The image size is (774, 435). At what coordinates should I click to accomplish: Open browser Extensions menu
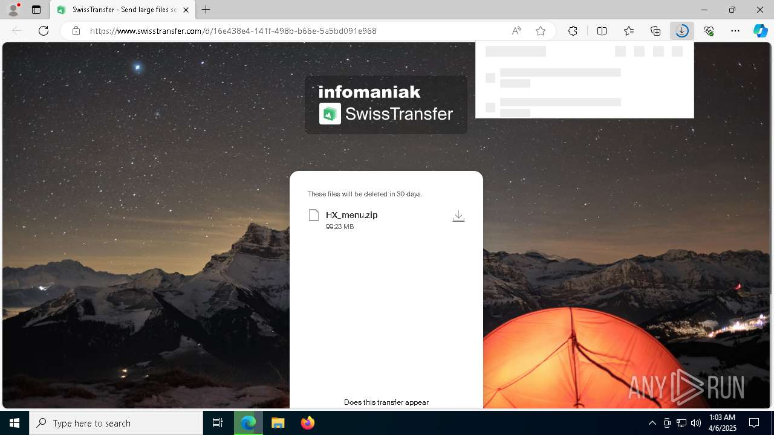coord(573,31)
